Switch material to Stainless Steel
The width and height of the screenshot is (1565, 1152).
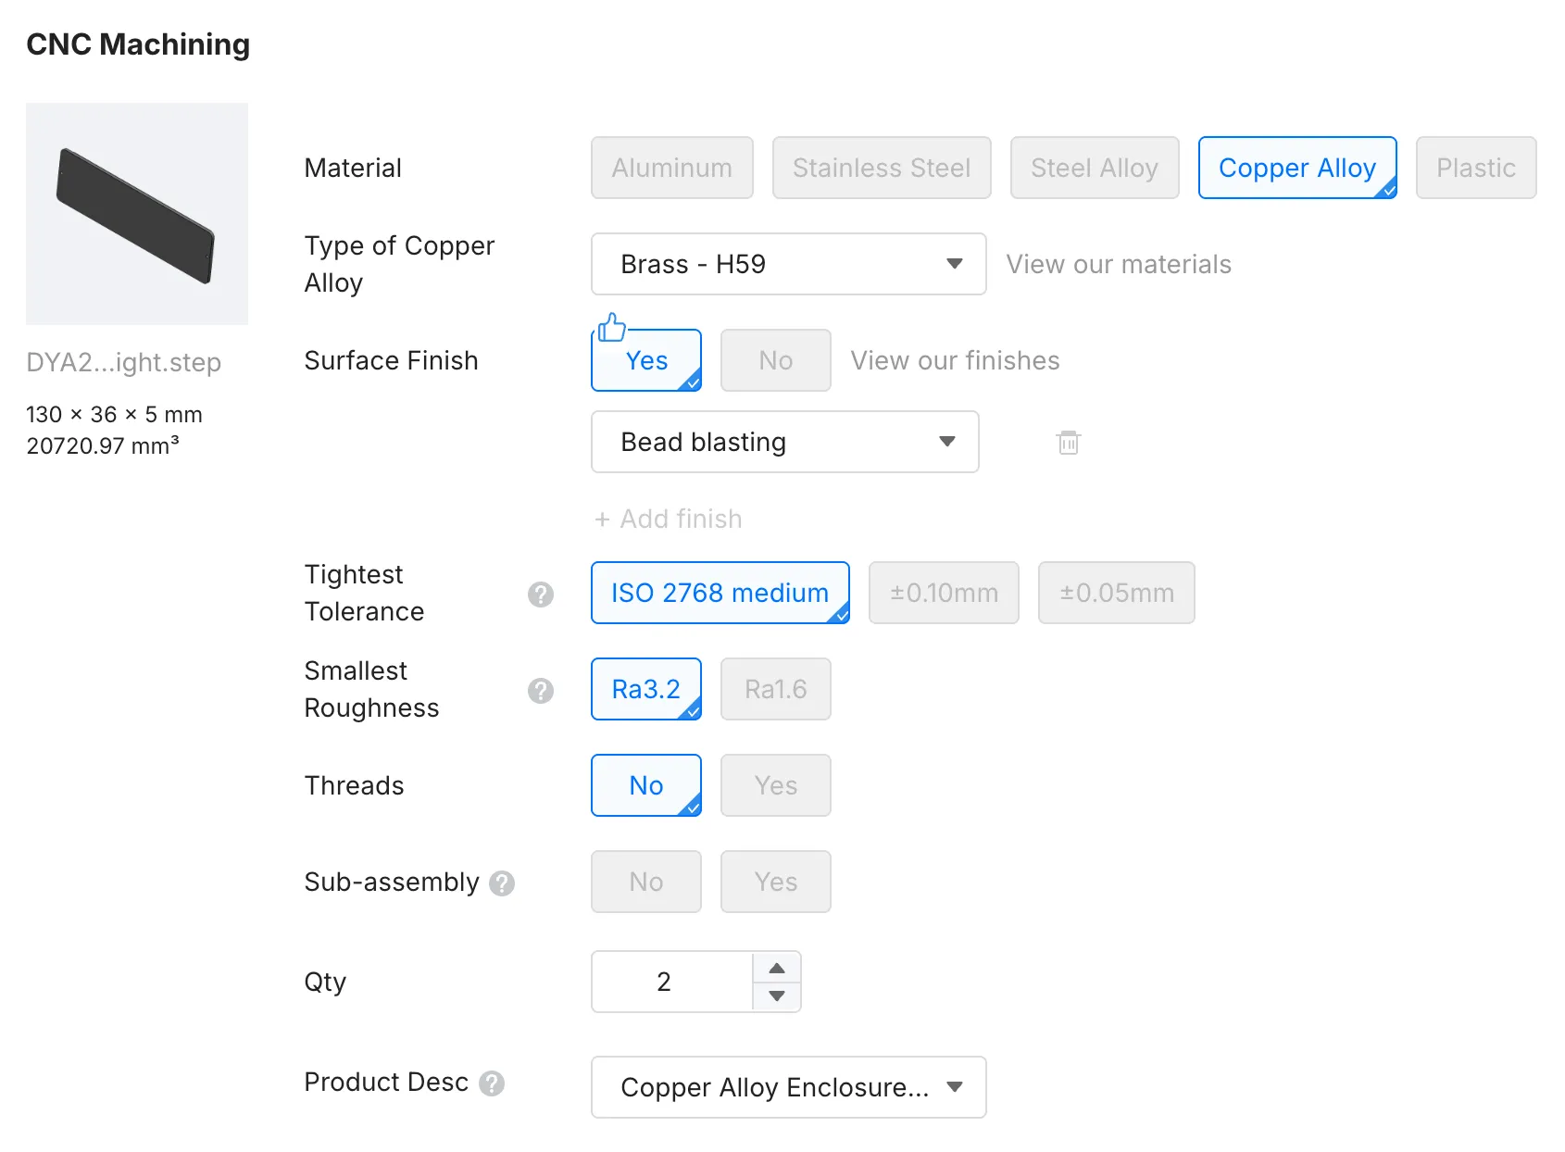pos(881,168)
